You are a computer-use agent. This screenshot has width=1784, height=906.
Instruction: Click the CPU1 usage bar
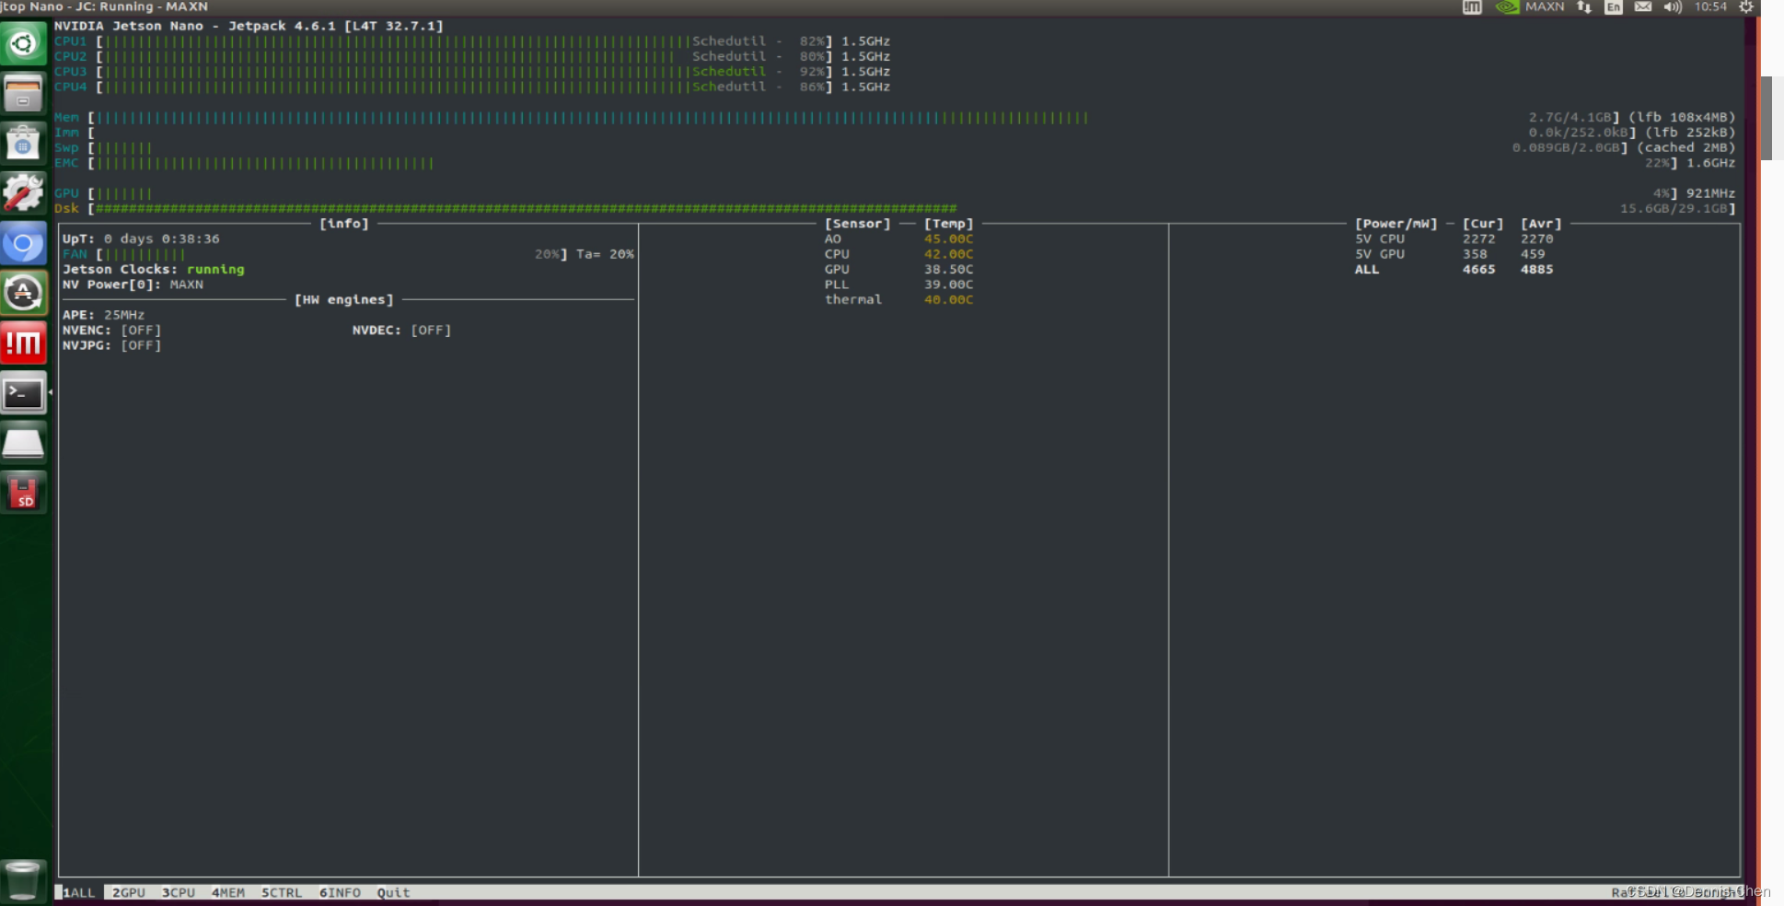point(393,41)
